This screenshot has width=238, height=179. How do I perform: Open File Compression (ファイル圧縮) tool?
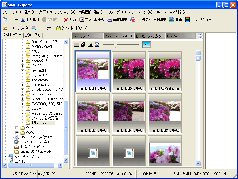pos(81,20)
